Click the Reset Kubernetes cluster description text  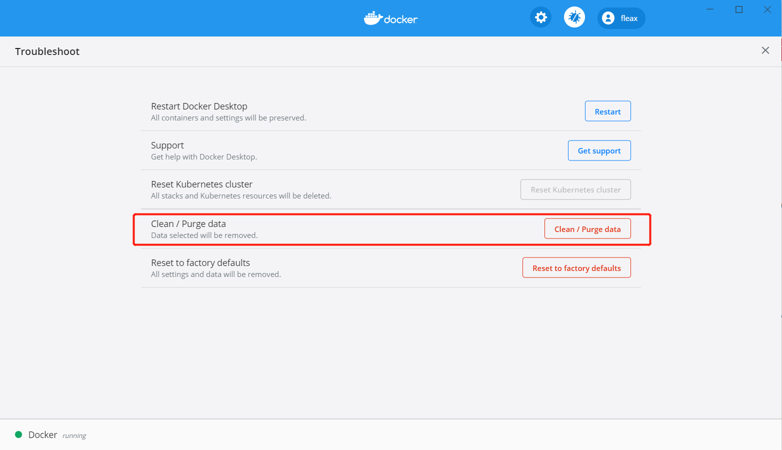tap(240, 195)
